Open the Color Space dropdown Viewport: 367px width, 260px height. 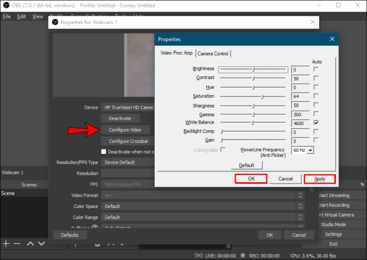(x=203, y=206)
